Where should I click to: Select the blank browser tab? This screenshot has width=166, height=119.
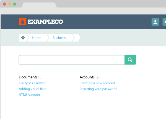tap(39, 5)
